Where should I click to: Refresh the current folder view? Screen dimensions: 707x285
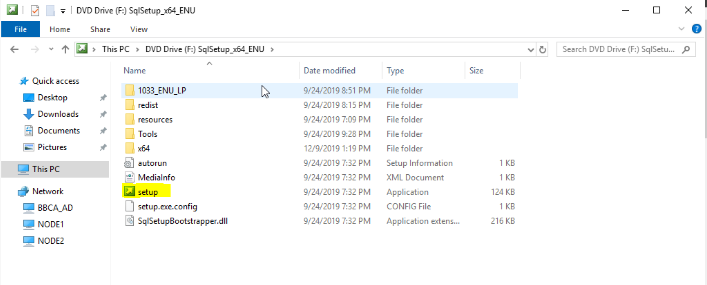pyautogui.click(x=542, y=50)
